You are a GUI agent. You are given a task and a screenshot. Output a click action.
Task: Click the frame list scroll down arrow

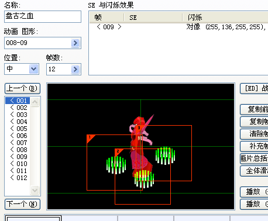point(35,190)
